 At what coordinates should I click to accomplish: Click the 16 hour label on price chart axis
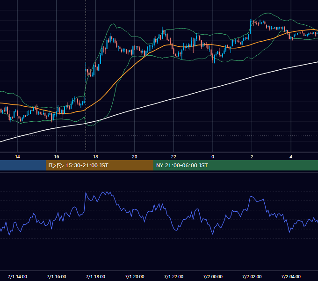point(57,157)
